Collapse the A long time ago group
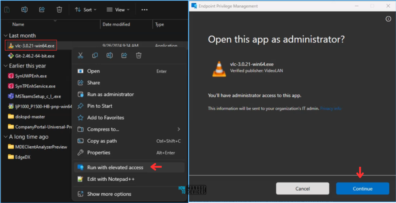 coord(5,137)
